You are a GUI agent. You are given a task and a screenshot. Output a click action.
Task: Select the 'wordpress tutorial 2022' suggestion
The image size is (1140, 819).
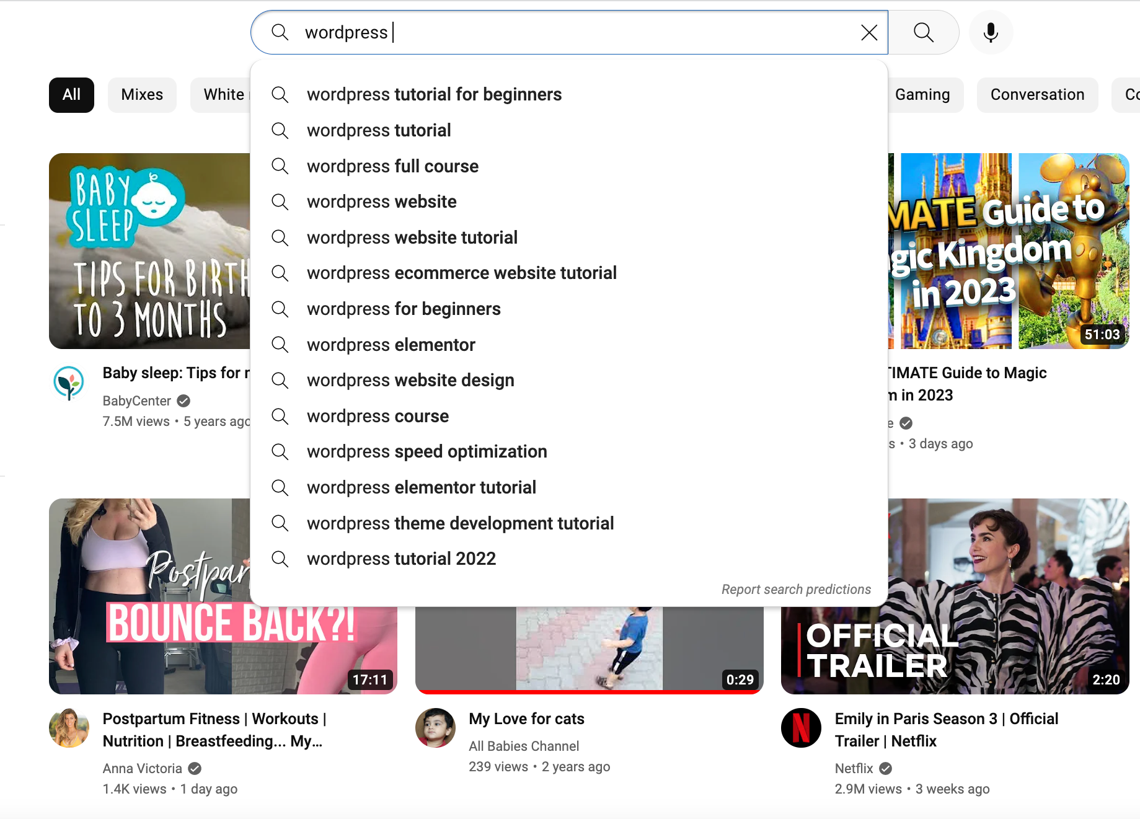[401, 559]
